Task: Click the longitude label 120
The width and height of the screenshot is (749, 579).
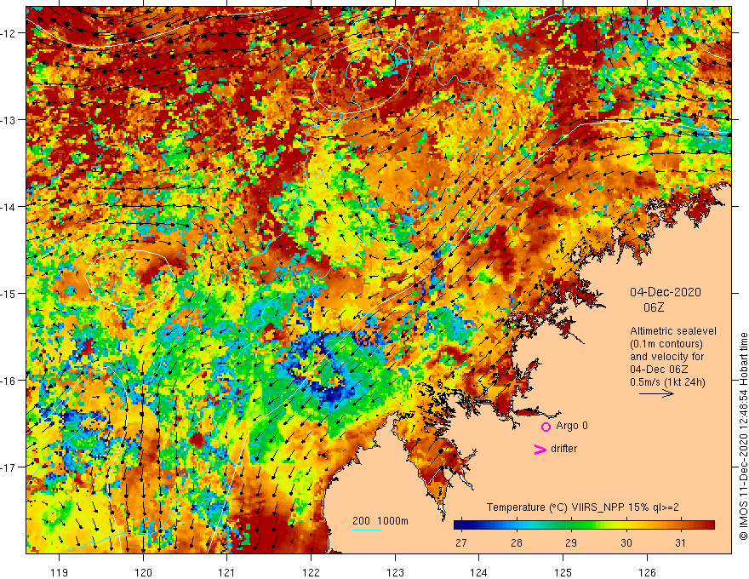Action: pyautogui.click(x=143, y=572)
